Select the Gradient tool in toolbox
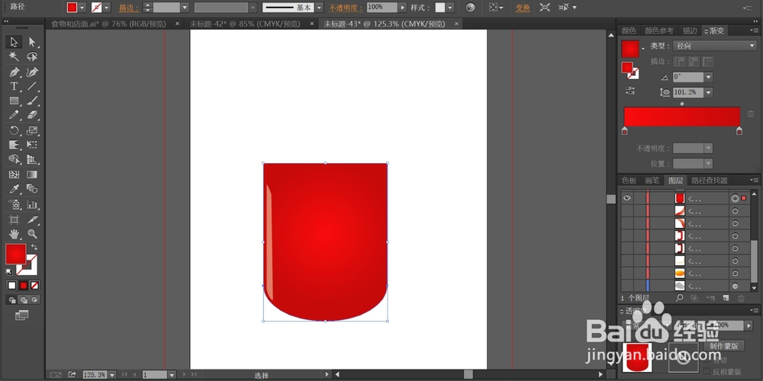Screen dimensions: 763x381 click(32, 174)
